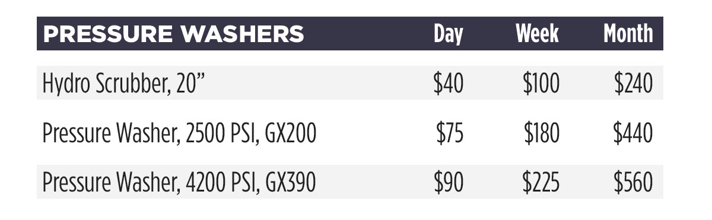Viewport: 712px width, 220px height.
Task: Click the $560 monthly rate
Action: pyautogui.click(x=633, y=183)
